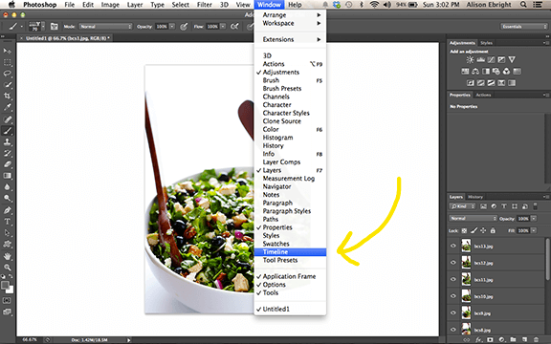Add a Photo Filter adjustment

496,72
